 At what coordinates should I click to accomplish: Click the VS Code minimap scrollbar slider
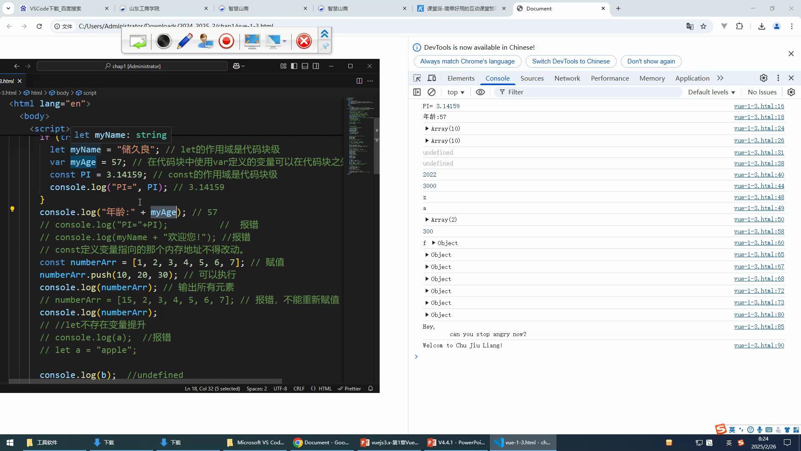tap(376, 146)
